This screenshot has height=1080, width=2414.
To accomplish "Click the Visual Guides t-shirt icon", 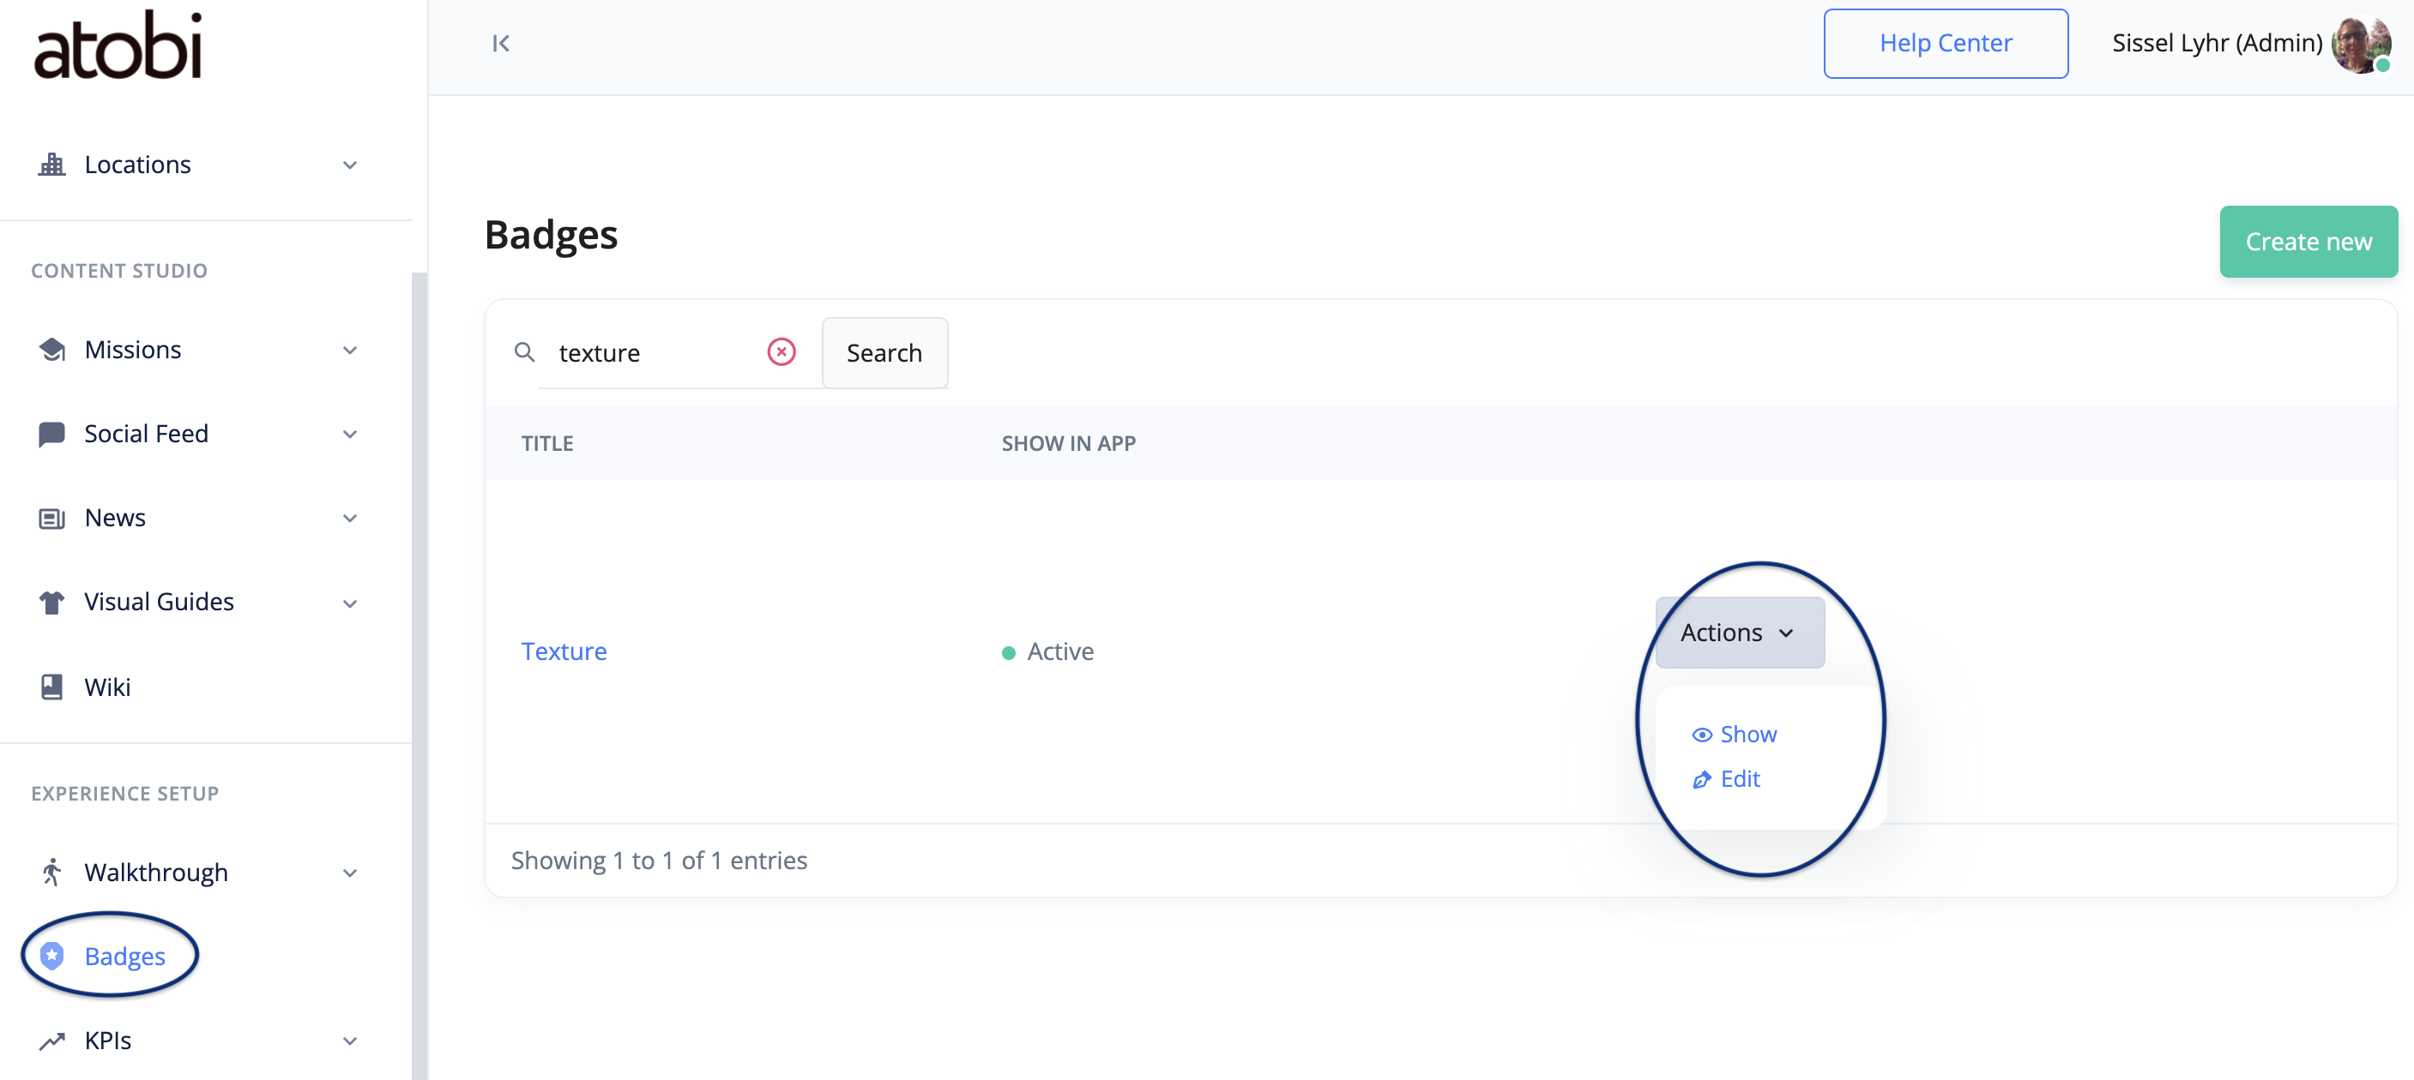I will 52,602.
